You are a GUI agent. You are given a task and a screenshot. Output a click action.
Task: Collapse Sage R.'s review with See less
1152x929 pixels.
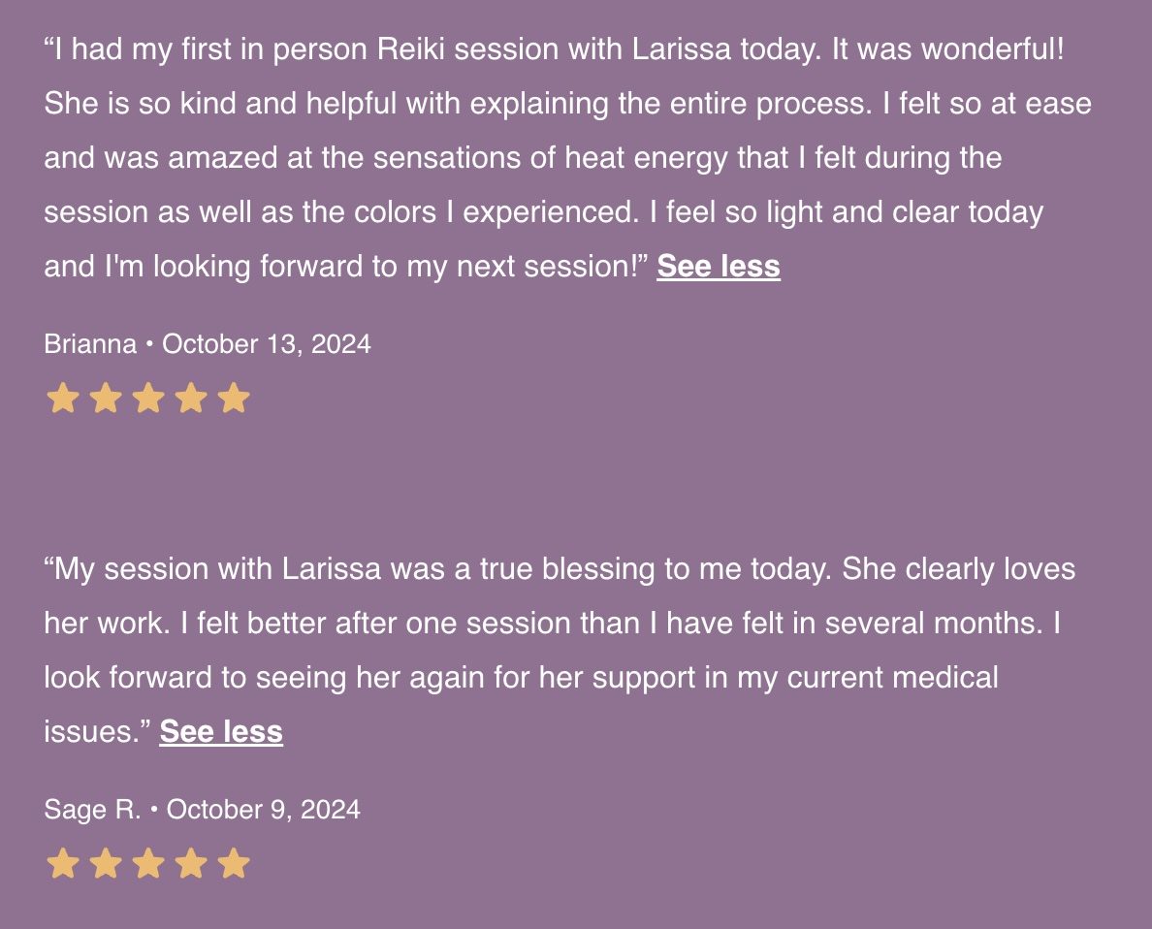(221, 731)
